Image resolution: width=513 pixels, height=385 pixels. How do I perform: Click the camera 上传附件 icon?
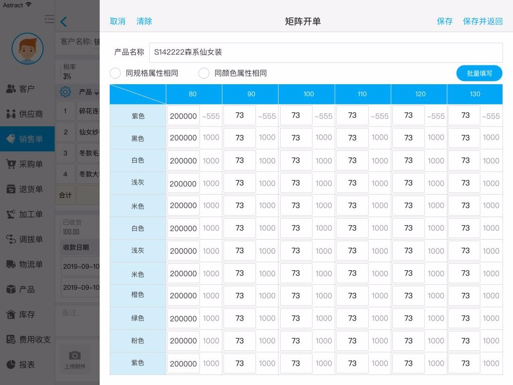pos(75,355)
